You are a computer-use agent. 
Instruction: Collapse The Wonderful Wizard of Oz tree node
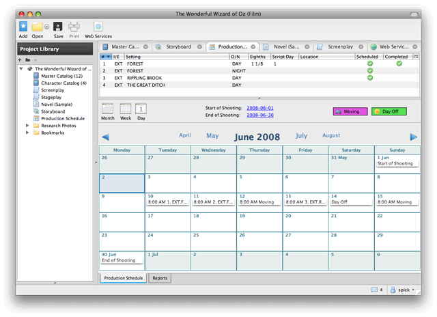tap(21, 68)
